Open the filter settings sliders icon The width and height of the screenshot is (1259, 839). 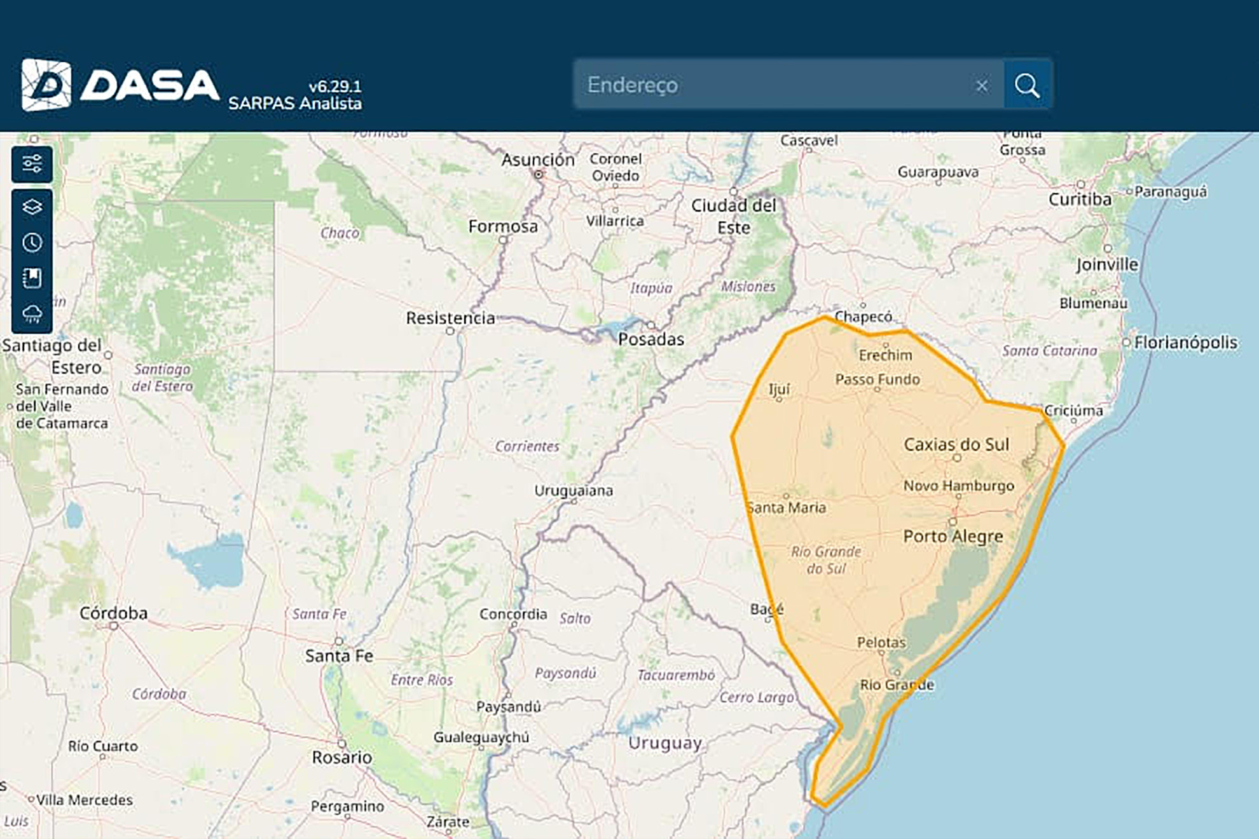coord(32,164)
